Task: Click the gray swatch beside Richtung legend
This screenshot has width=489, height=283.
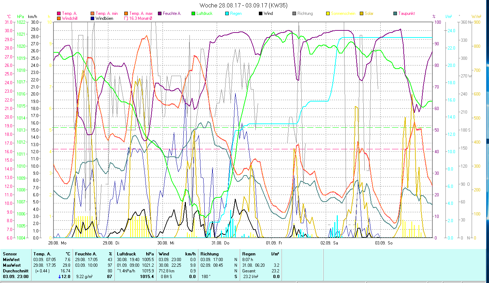Action: (294, 14)
